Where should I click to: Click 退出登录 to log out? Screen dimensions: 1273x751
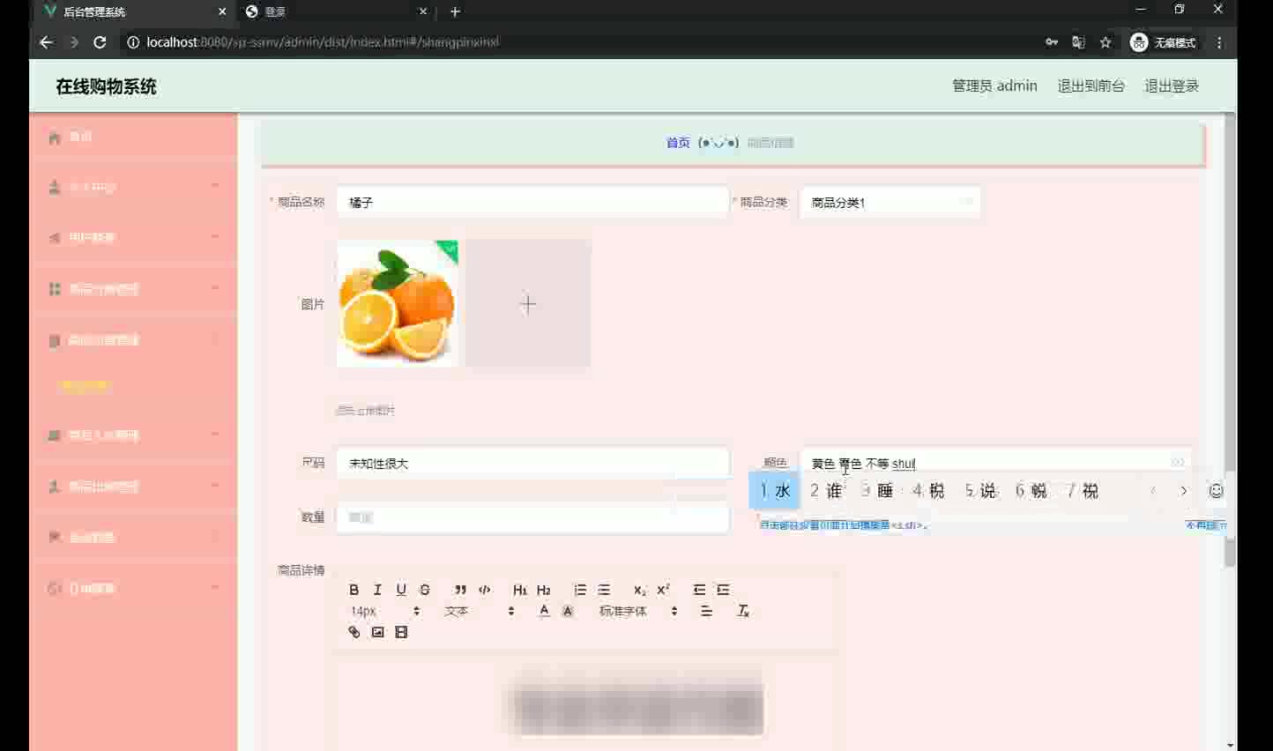[1172, 86]
